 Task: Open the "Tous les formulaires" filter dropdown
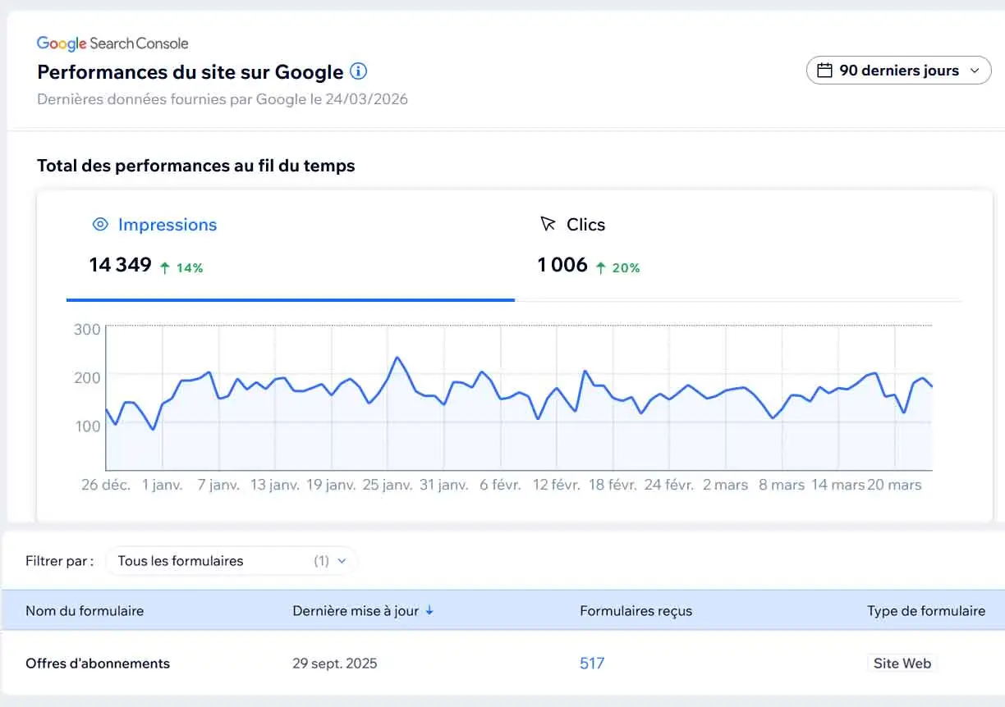[230, 561]
